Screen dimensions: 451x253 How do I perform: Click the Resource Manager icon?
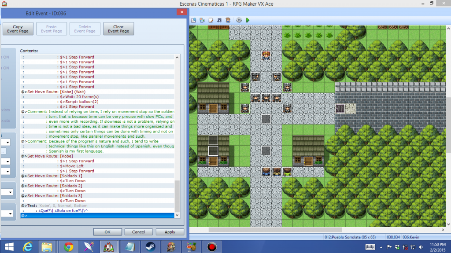[202, 20]
